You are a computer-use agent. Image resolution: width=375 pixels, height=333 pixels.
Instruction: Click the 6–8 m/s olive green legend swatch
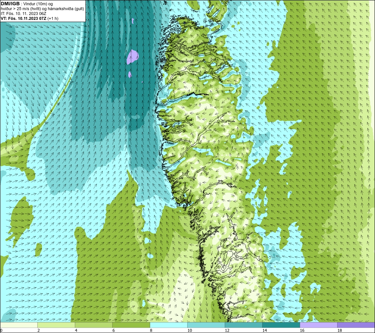coord(131,325)
